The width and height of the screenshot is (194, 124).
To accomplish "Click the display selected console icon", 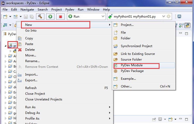I will point(160,119).
